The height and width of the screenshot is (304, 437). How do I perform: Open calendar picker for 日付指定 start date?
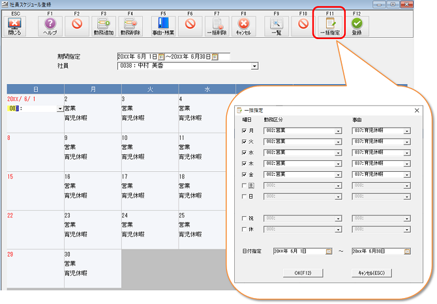coord(329,251)
